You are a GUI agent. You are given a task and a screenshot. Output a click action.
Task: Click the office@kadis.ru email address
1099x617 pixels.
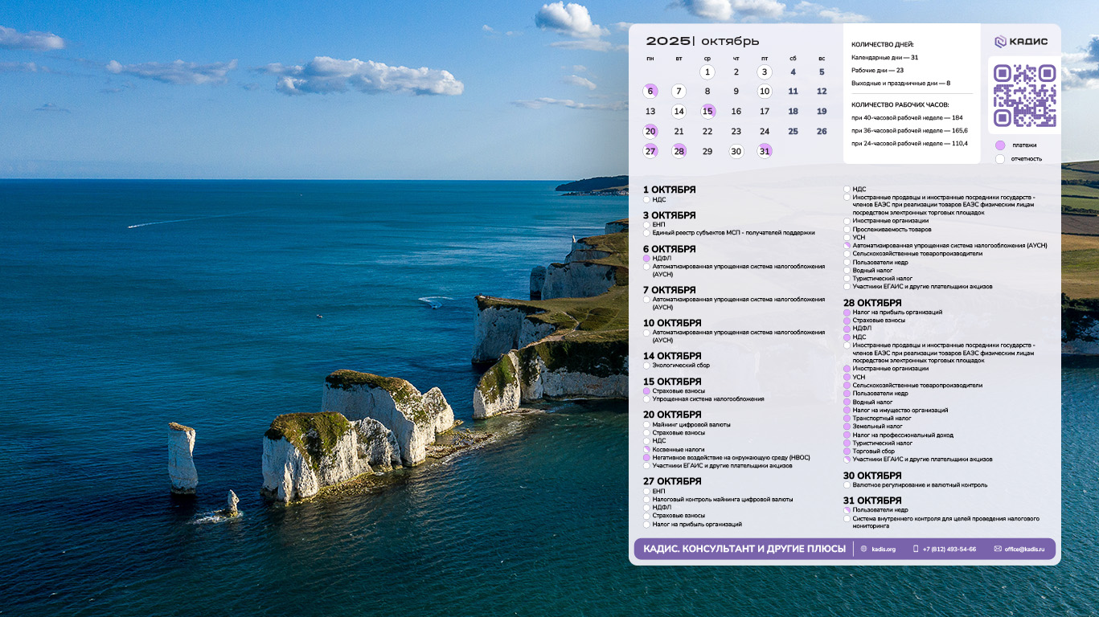[x=1024, y=549]
